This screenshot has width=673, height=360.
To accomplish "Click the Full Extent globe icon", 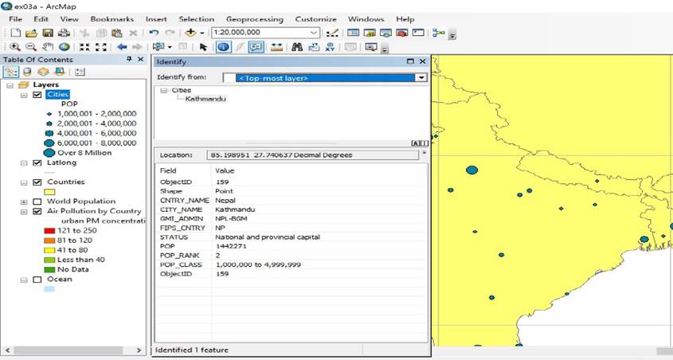I will tap(65, 47).
